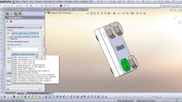Choose Шайбы кл.т.А ГОСТ 11371-78
The width and height of the screenshot is (182, 102).
[23, 61]
